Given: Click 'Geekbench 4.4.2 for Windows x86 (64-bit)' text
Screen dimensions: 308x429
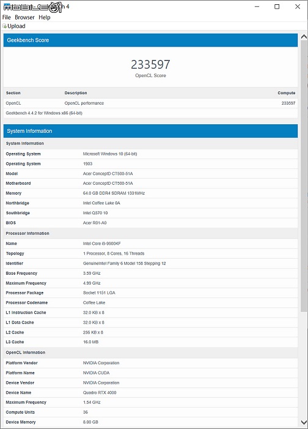Looking at the screenshot, I should 44,113.
